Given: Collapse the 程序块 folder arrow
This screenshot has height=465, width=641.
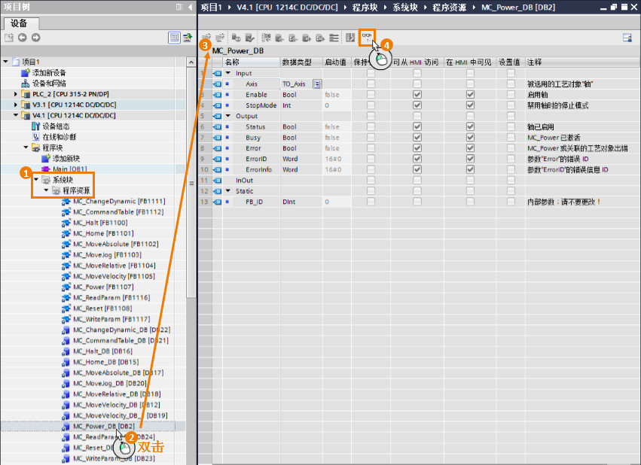Looking at the screenshot, I should 26,147.
